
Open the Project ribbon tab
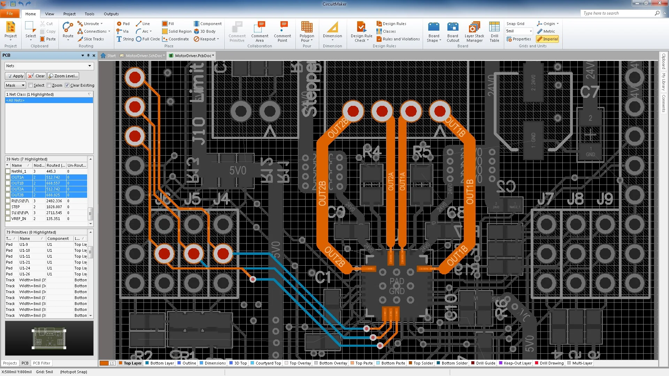click(x=69, y=14)
